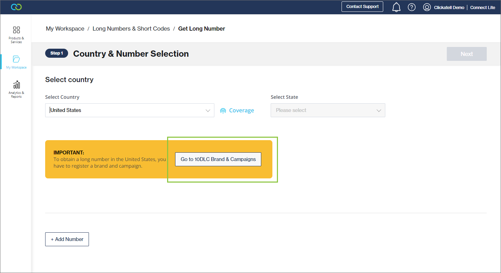Go to 10DLC Brand & Campaigns
501x273 pixels.
[x=218, y=159]
